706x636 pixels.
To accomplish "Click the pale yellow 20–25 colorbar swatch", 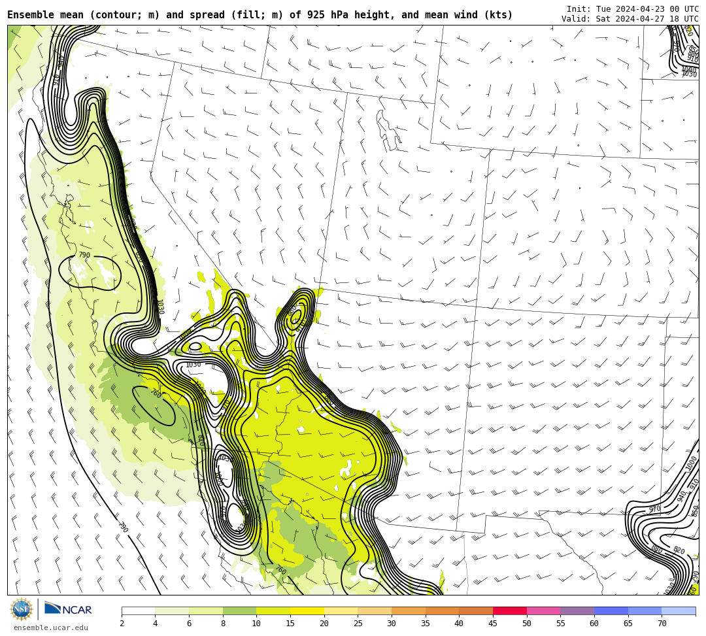I will [x=341, y=611].
